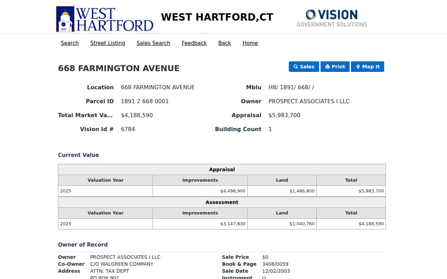Click the West Hartford town logo
Viewport: 447px width, 279px height.
pyautogui.click(x=105, y=19)
